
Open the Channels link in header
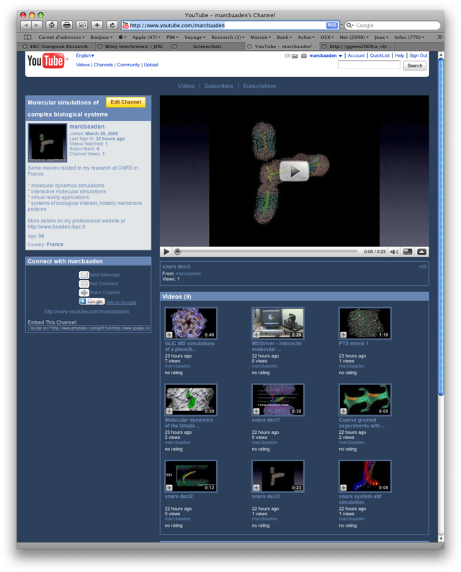(x=103, y=65)
